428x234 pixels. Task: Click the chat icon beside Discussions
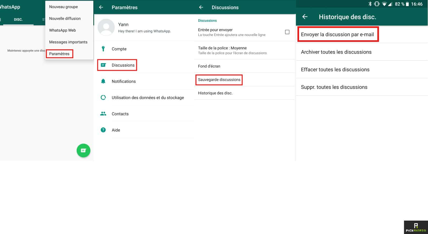[103, 65]
